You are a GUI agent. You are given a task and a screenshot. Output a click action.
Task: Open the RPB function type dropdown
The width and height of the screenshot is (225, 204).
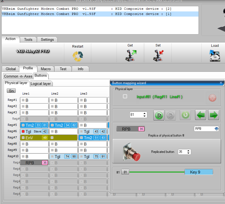click(206, 129)
